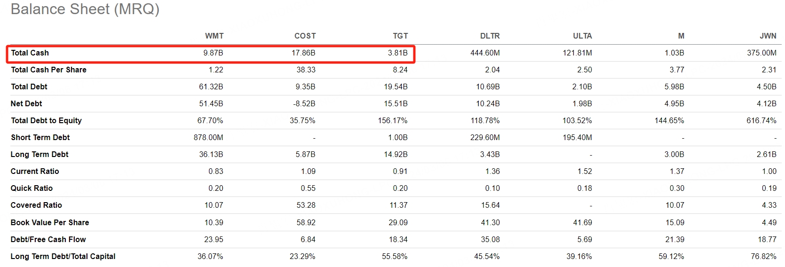The width and height of the screenshot is (785, 267).
Task: Click the DLTR ticker header
Action: [x=490, y=36]
